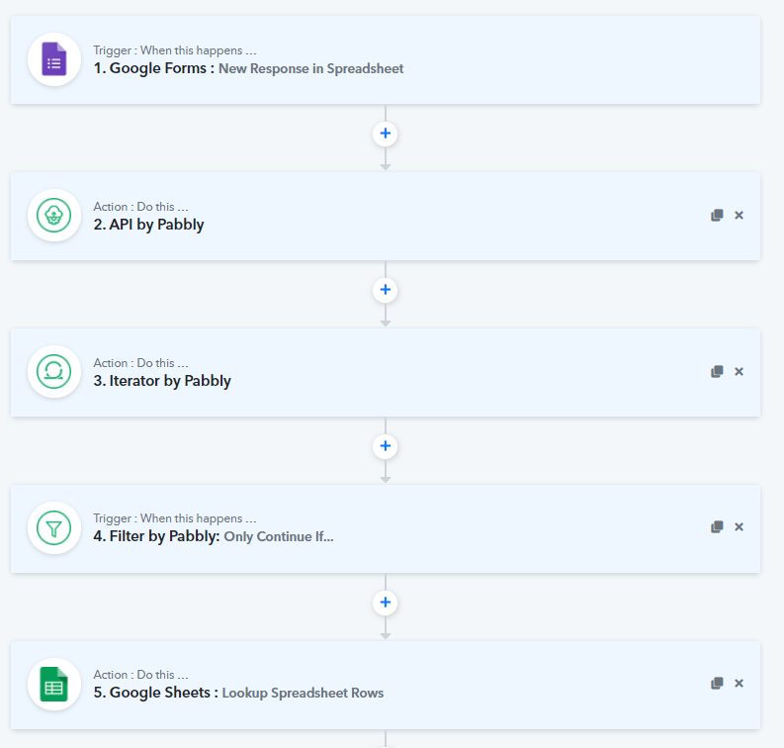The height and width of the screenshot is (748, 784).
Task: Clone the Filter by Pabbly step
Action: coord(717,526)
